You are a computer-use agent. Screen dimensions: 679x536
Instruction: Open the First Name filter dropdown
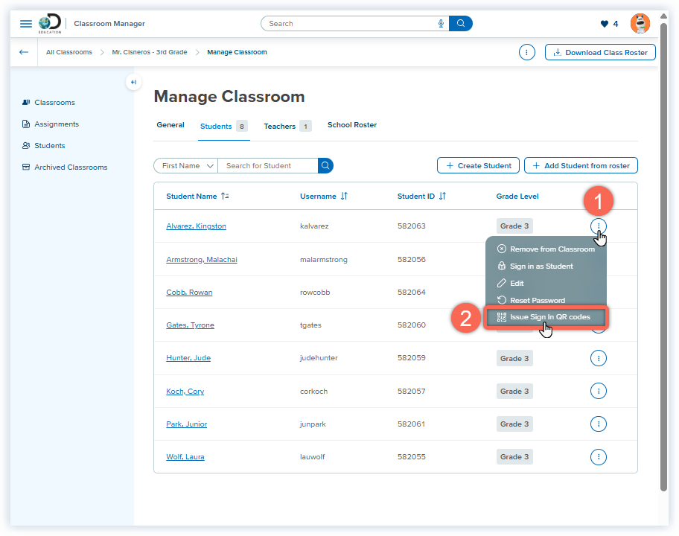pyautogui.click(x=185, y=165)
